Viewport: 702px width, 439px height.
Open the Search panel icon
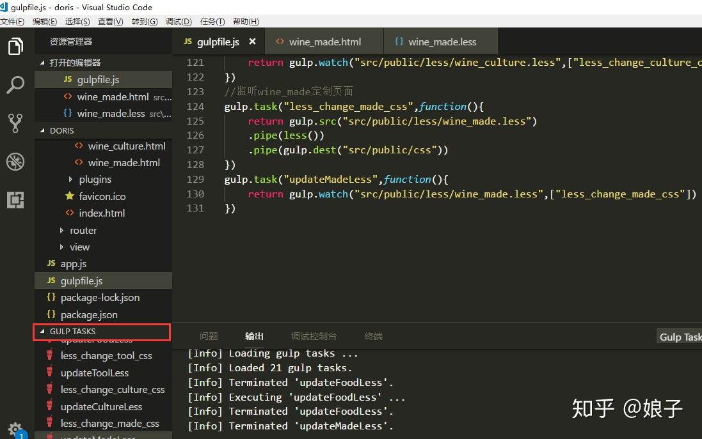coord(15,84)
